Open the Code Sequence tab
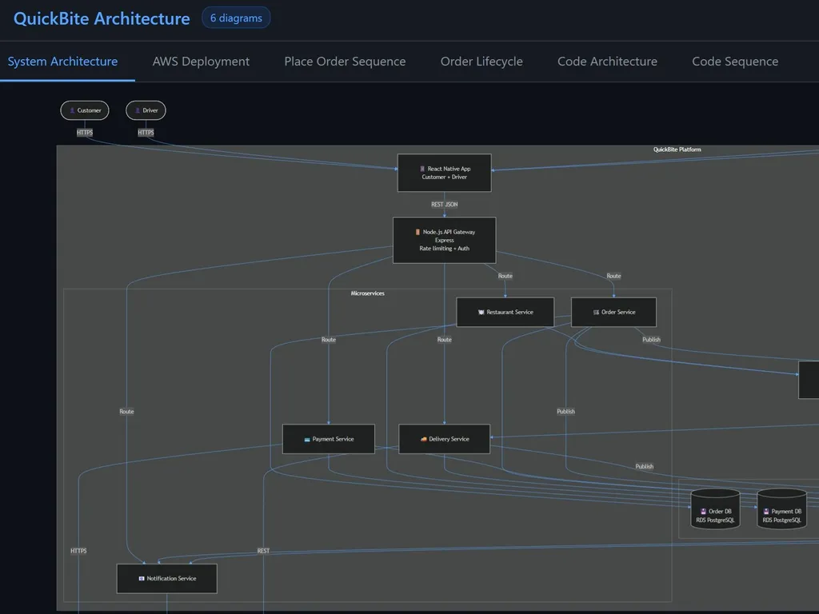819x614 pixels. [735, 62]
